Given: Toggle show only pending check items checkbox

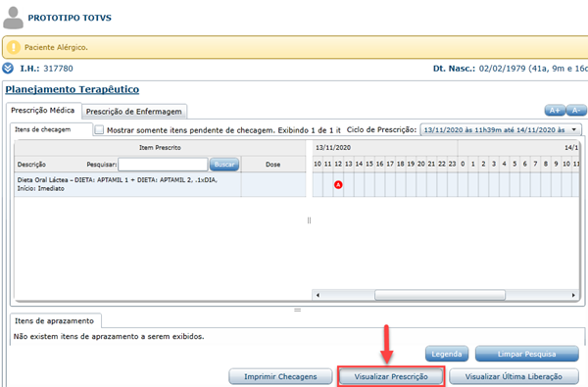Looking at the screenshot, I should coord(99,129).
